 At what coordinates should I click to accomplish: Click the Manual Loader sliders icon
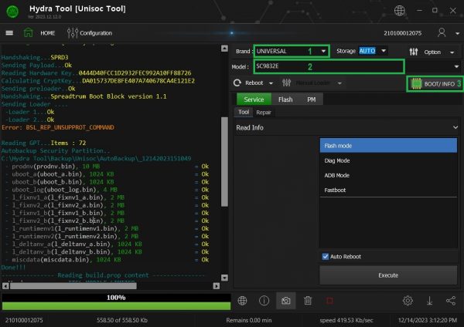pyautogui.click(x=286, y=83)
